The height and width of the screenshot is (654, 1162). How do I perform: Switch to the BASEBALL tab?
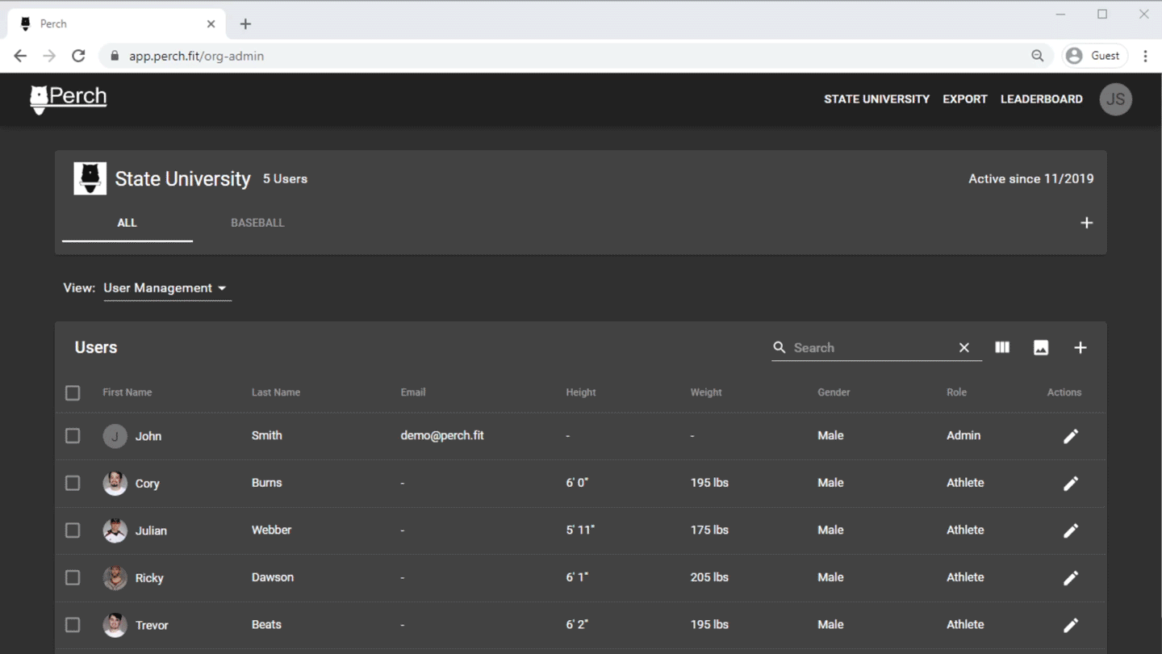coord(257,223)
